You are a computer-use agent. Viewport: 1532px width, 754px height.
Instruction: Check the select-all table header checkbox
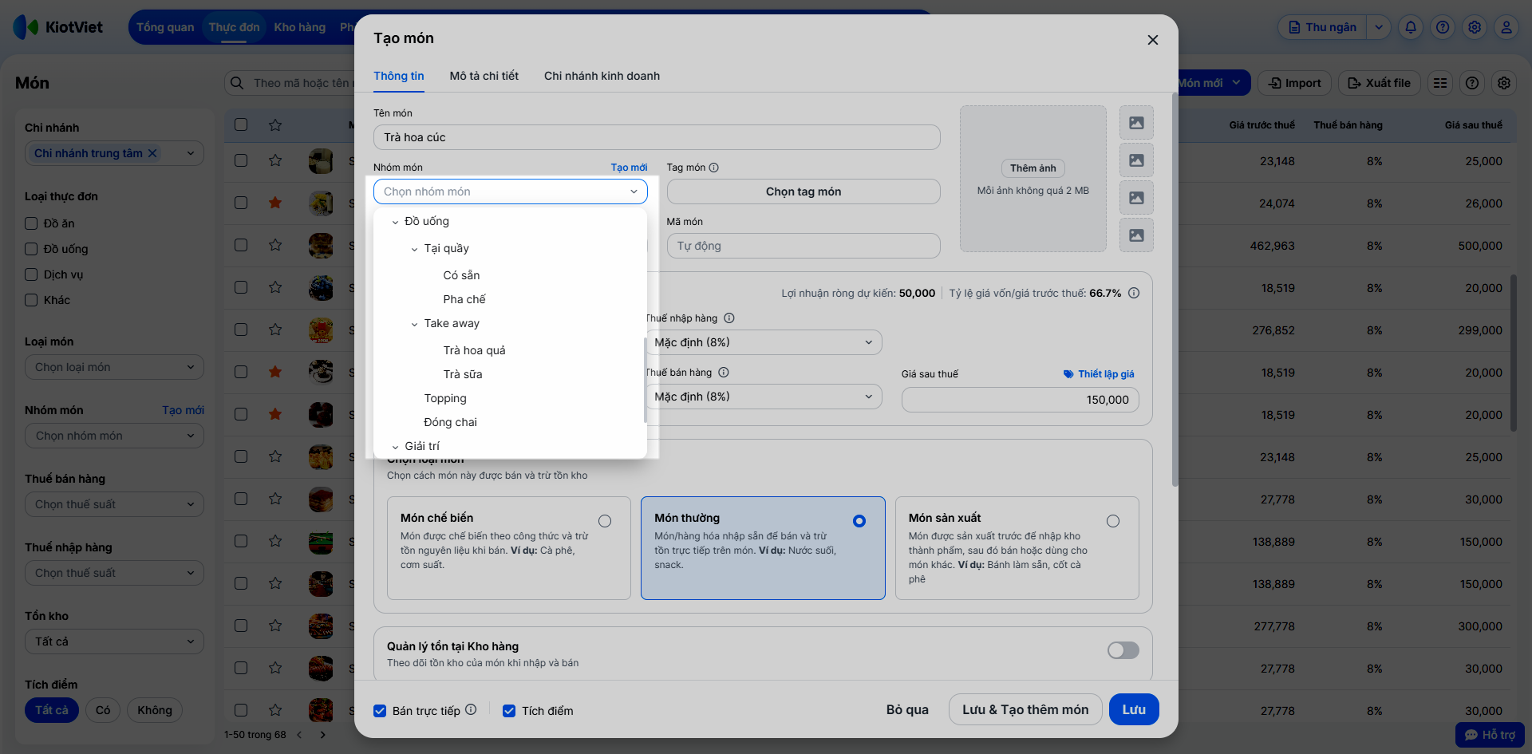coord(241,124)
